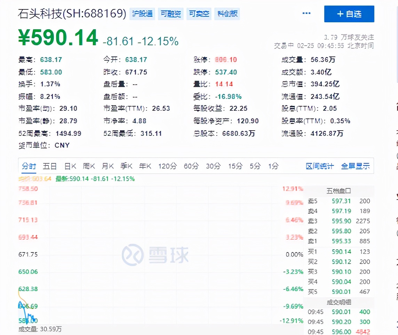Viewport: 398px width, 335px height.
Task: Switch to the 日K chart tab
Action: [x=70, y=166]
